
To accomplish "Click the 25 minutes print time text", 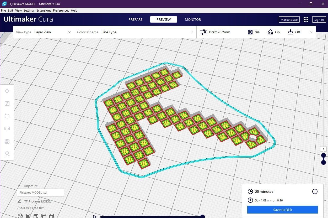I will point(264,191).
